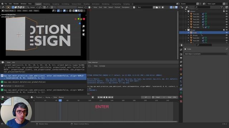Viewport: 229px width, 128px height.
Task: Hide the Cube object eye icon
Action: pos(226,32)
